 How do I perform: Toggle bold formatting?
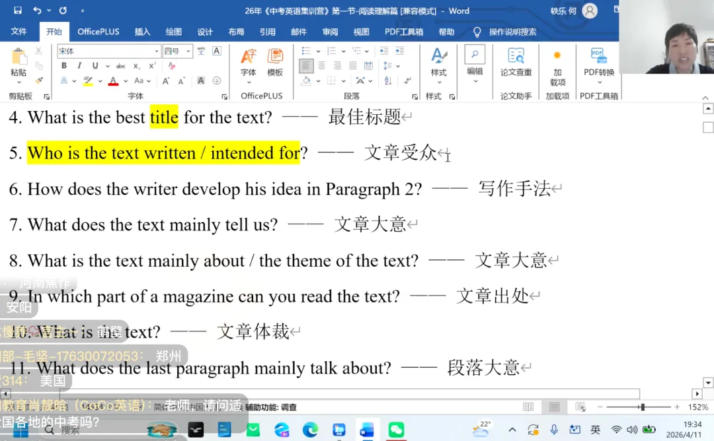coord(64,65)
